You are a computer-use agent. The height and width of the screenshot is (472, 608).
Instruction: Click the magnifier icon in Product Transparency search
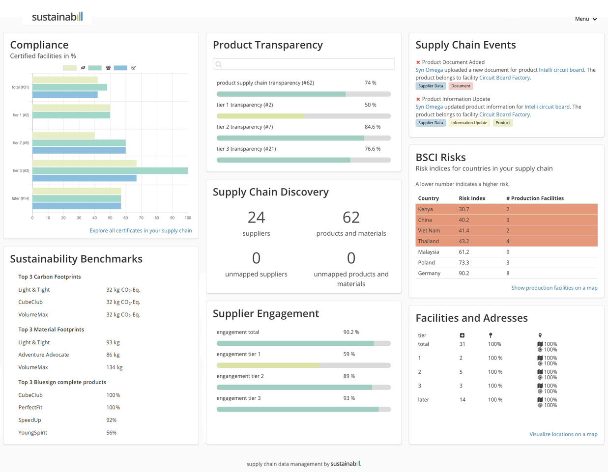(x=219, y=64)
